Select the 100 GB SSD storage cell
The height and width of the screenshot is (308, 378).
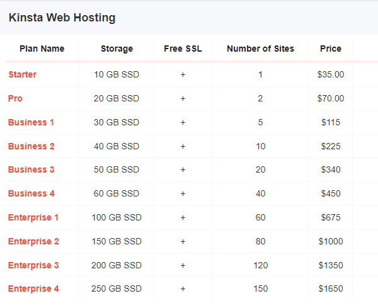coord(117,217)
